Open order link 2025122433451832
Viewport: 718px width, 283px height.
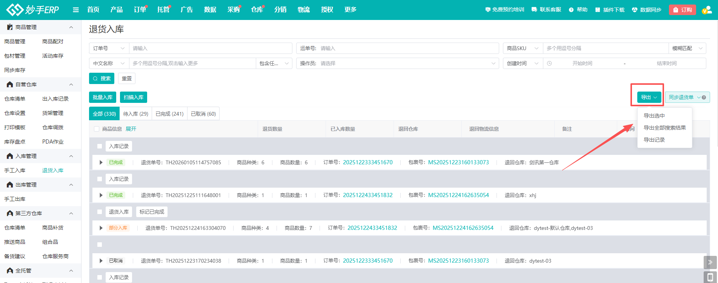(367, 195)
